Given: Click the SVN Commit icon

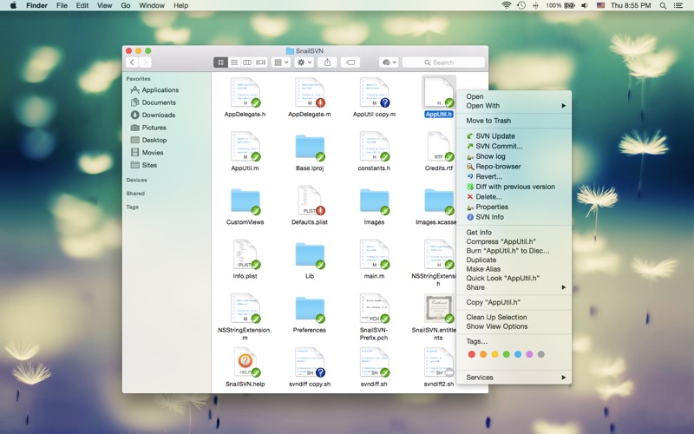Looking at the screenshot, I should click(470, 147).
